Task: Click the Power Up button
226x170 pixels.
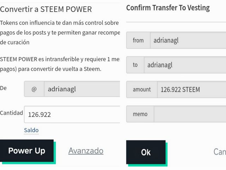Action: (x=27, y=151)
